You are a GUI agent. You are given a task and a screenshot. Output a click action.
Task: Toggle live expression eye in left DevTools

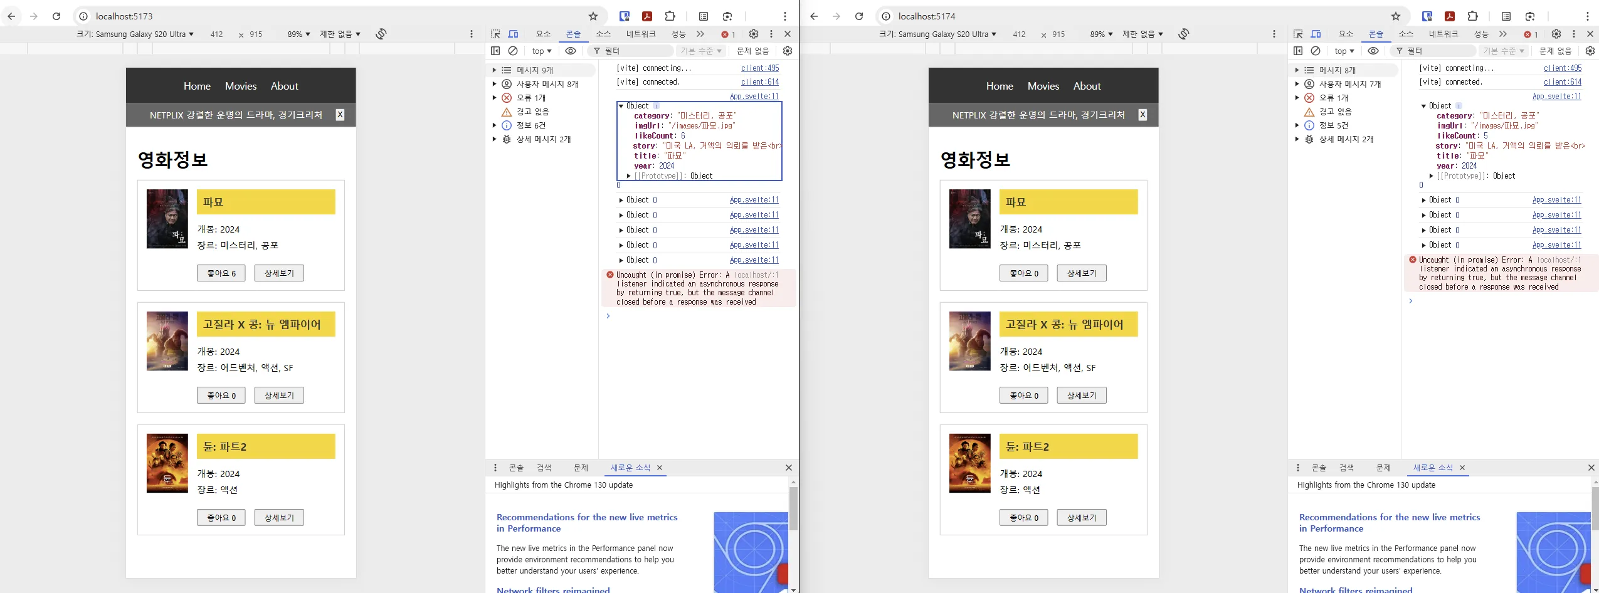point(571,51)
